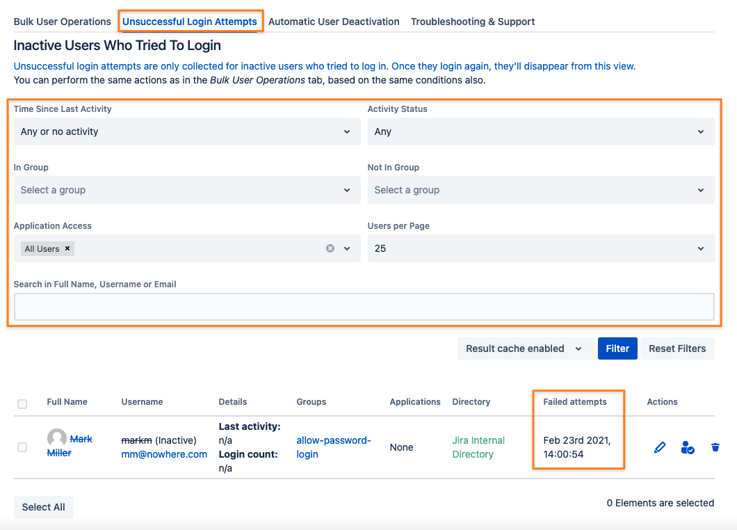
Task: Change Users per Page from 25
Action: (x=541, y=248)
